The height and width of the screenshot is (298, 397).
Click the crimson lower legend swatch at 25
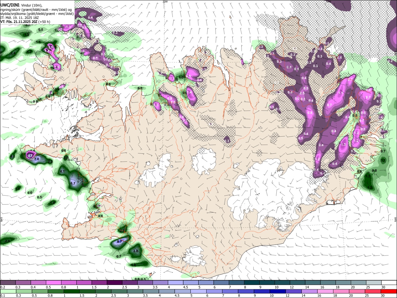[373, 291]
